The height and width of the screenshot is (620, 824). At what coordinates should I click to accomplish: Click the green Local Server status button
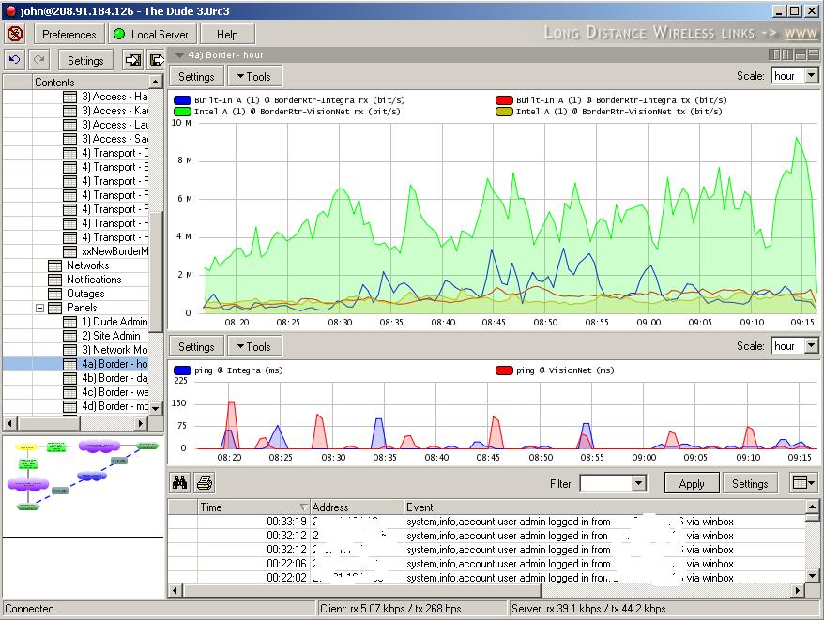[150, 35]
